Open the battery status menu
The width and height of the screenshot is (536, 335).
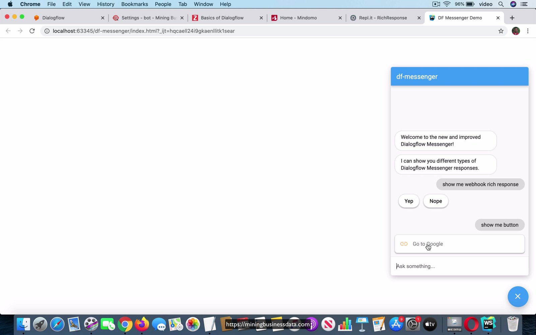point(470,4)
